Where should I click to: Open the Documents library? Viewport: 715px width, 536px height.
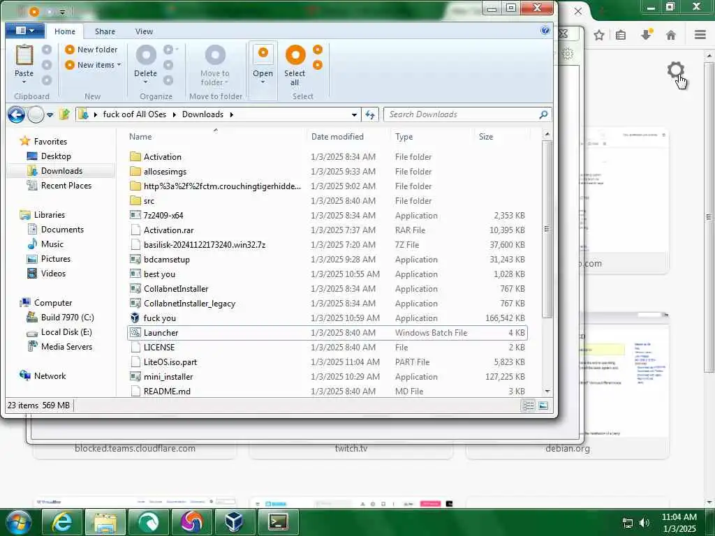coord(62,229)
